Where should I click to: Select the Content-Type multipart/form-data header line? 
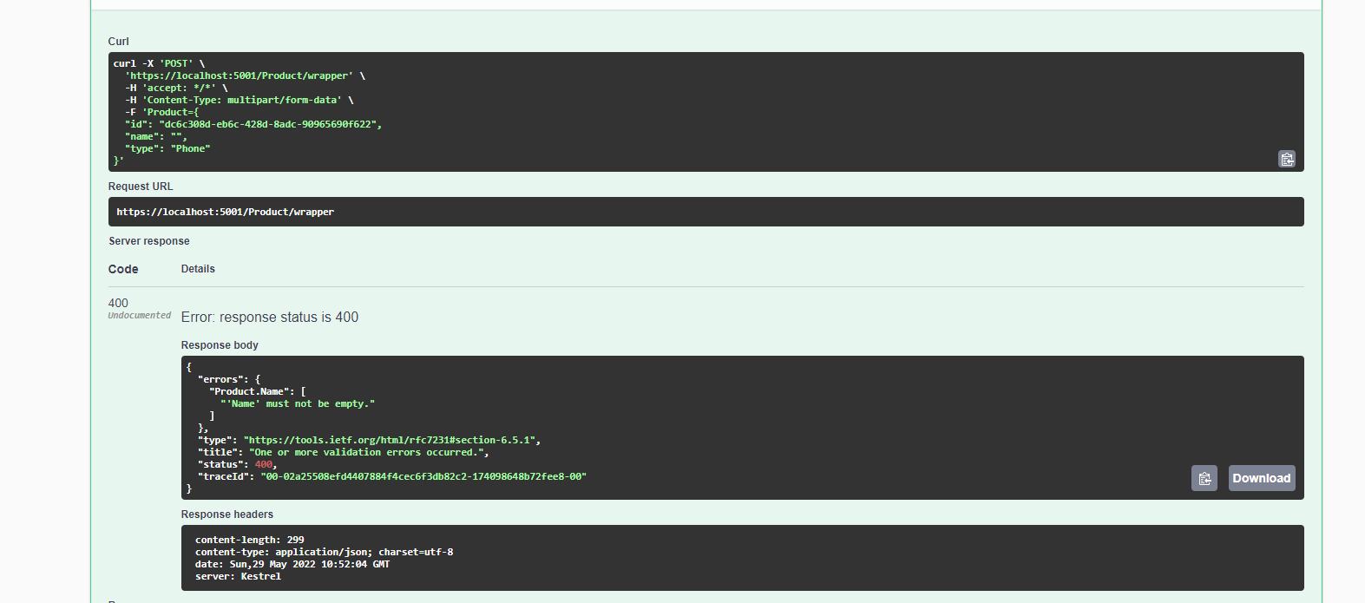tap(240, 100)
